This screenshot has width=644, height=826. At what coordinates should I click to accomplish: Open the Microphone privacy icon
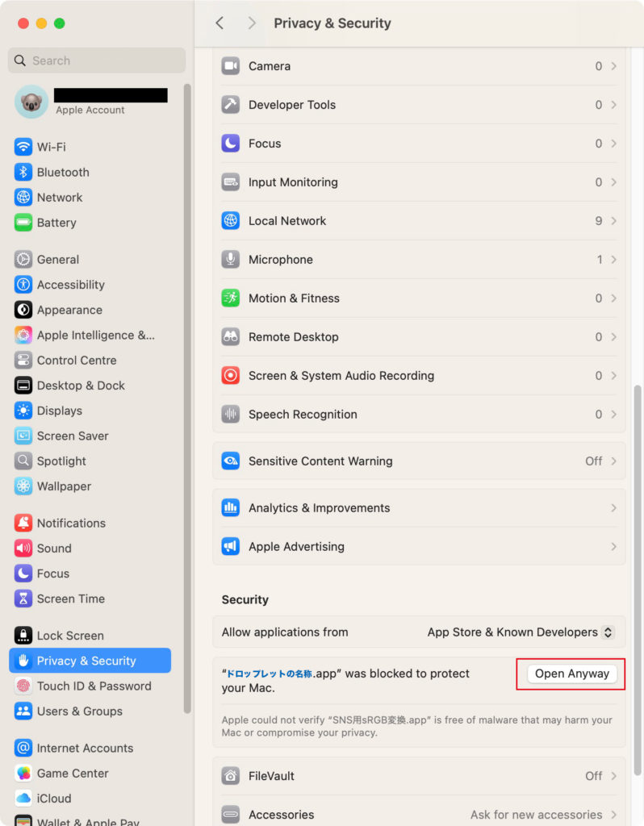coord(230,259)
